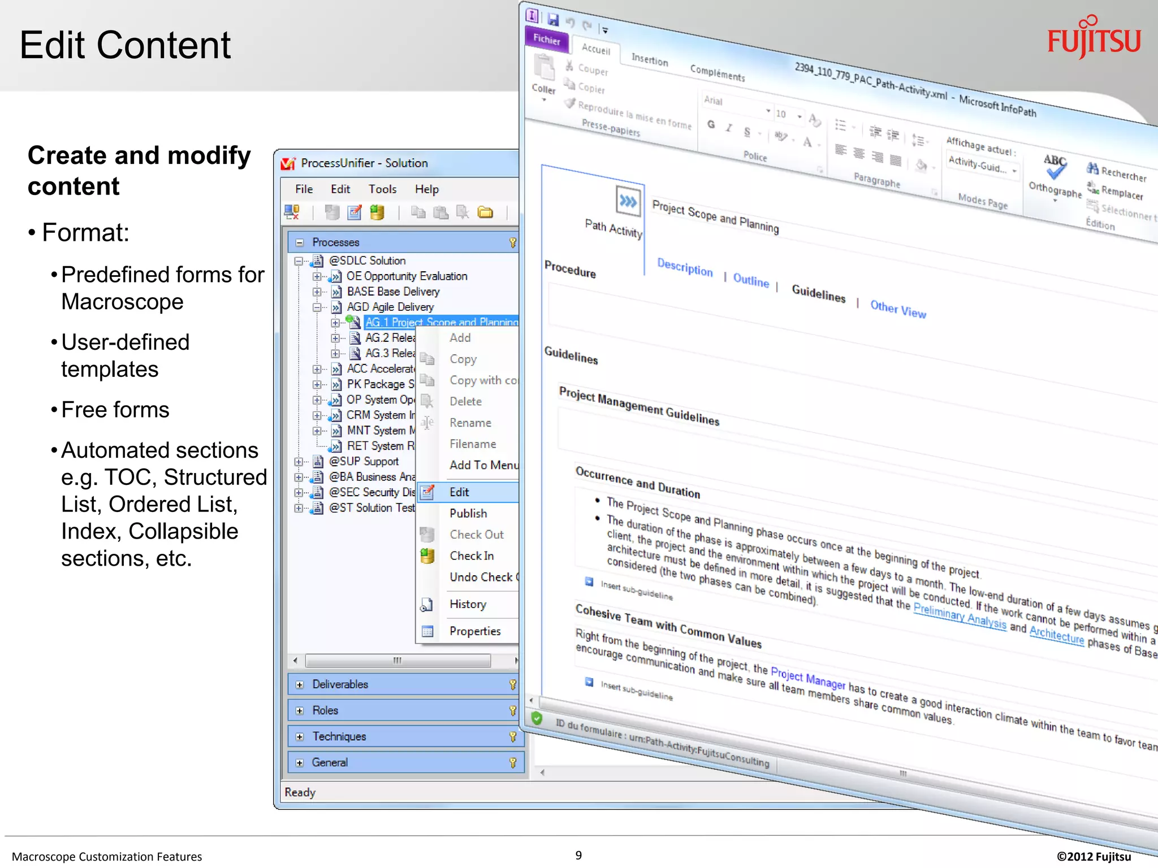Image resolution: width=1158 pixels, height=868 pixels.
Task: Open the Arial font dropdown
Action: (768, 110)
